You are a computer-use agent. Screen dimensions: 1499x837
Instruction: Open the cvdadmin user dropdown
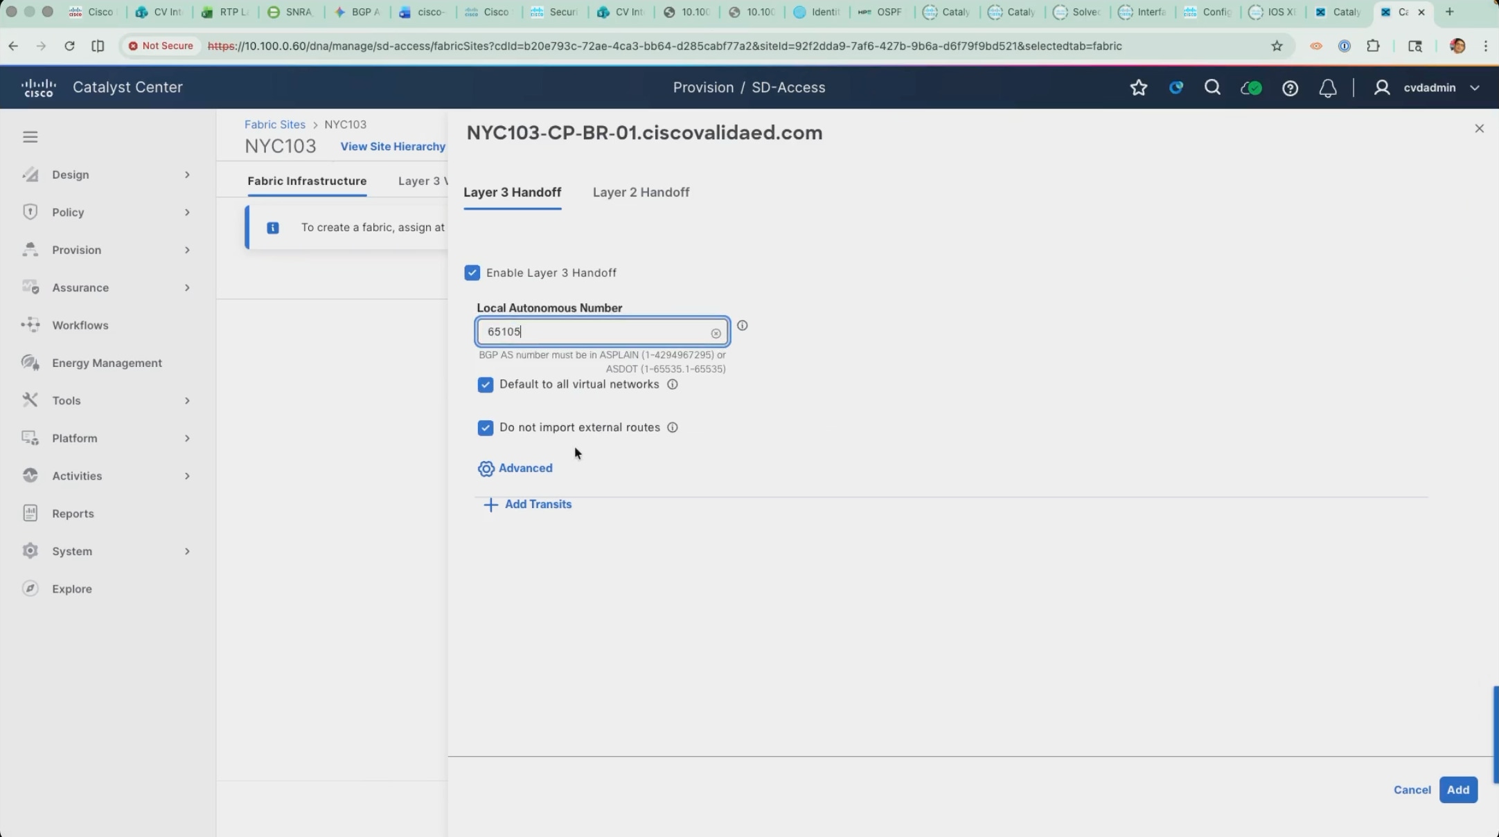pyautogui.click(x=1427, y=88)
